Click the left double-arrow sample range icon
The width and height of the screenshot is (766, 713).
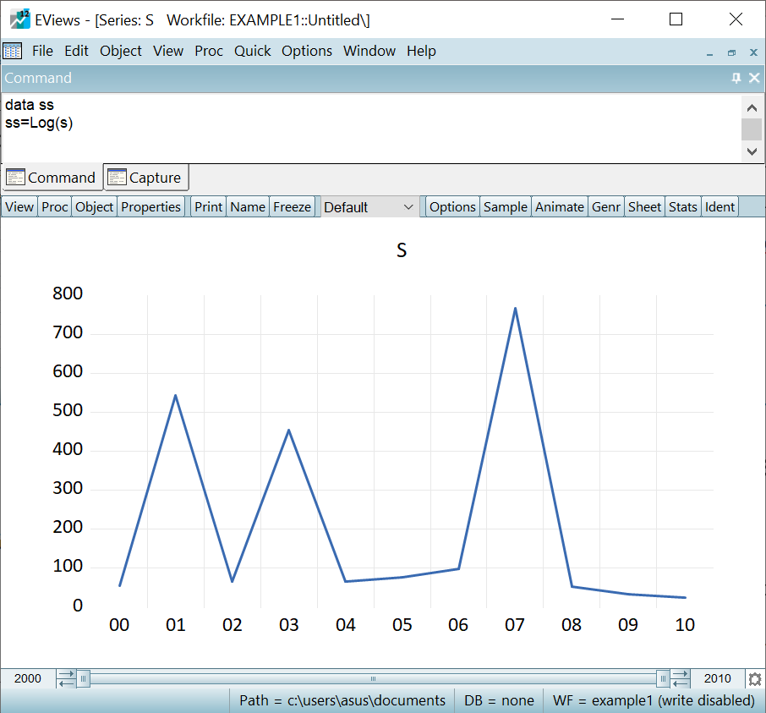(65, 678)
